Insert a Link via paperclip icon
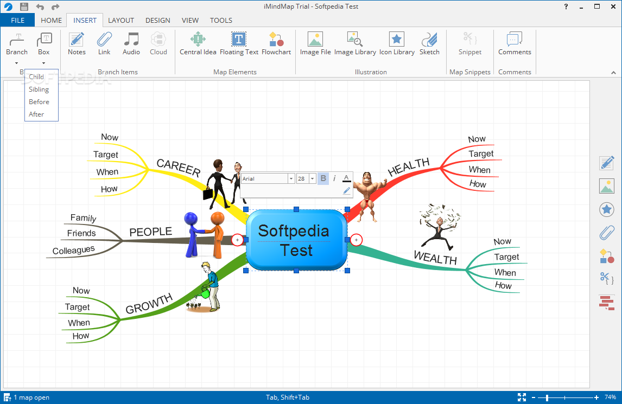 click(104, 40)
